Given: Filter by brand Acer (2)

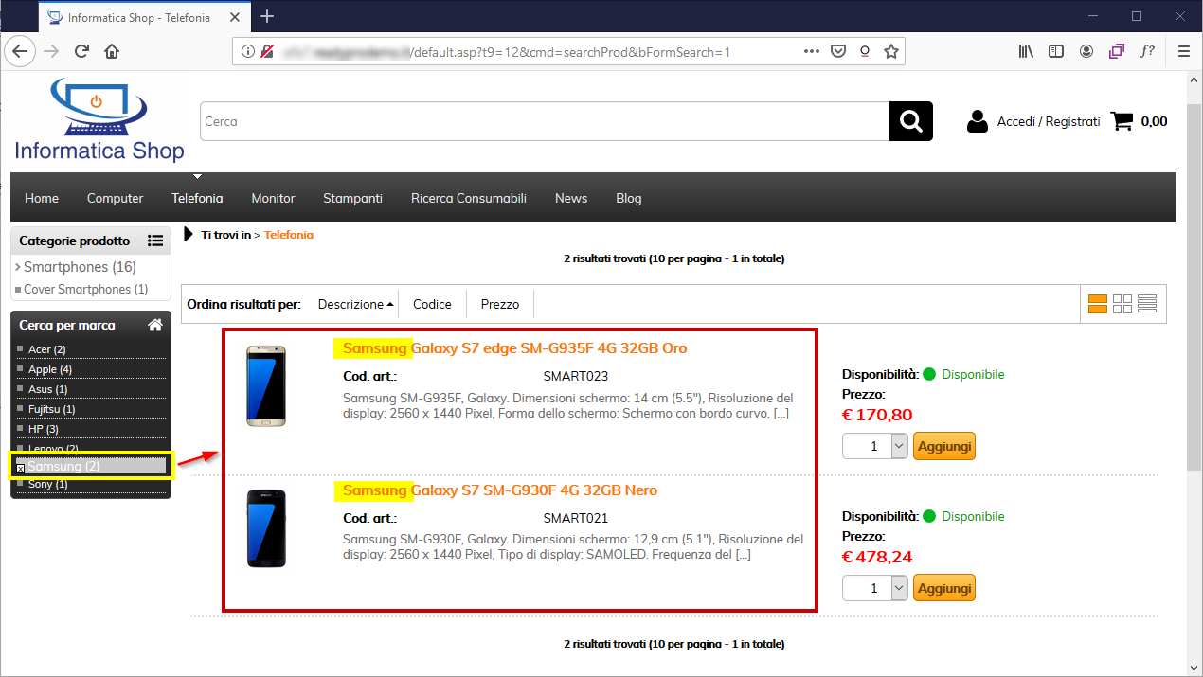Looking at the screenshot, I should [x=47, y=350].
